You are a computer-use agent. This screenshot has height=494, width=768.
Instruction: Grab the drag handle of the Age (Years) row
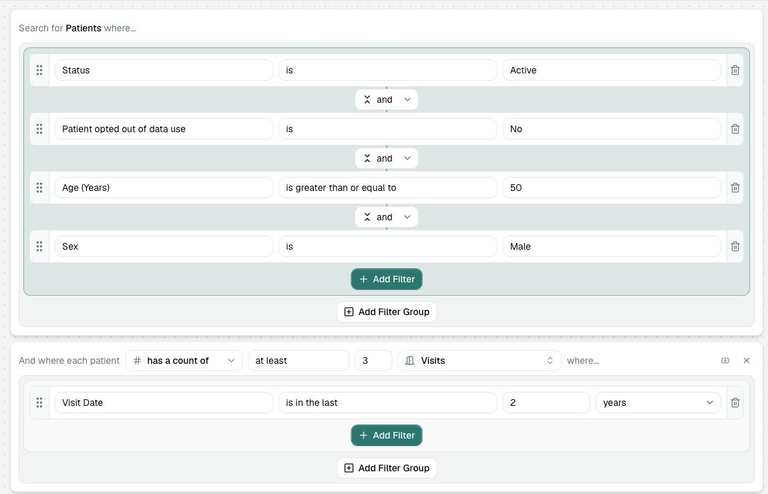(39, 188)
